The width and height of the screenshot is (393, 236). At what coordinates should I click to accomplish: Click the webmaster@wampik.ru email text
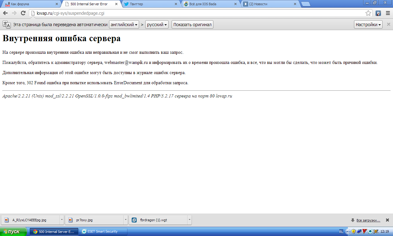tap(126, 62)
